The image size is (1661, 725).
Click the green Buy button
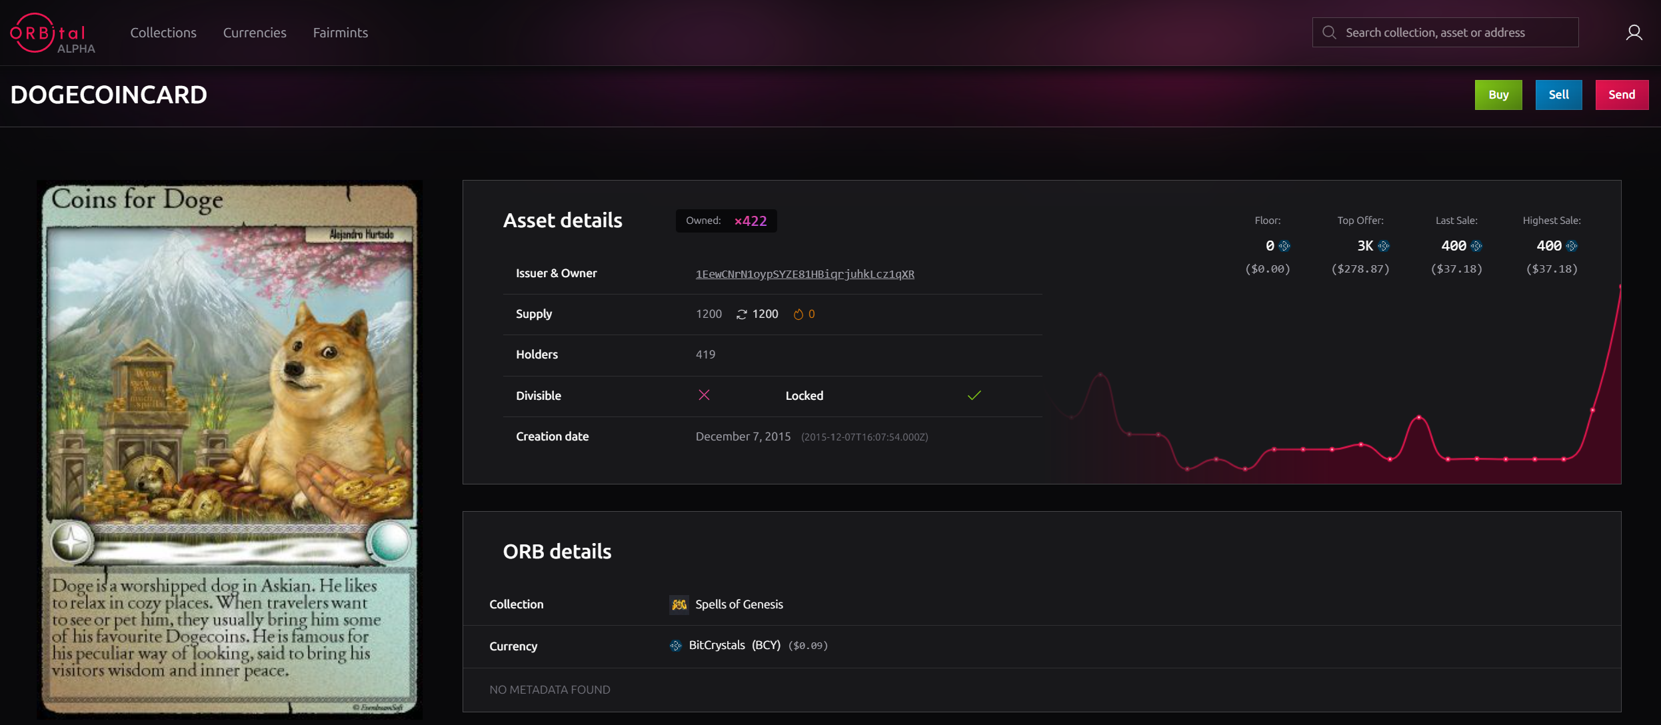point(1498,95)
